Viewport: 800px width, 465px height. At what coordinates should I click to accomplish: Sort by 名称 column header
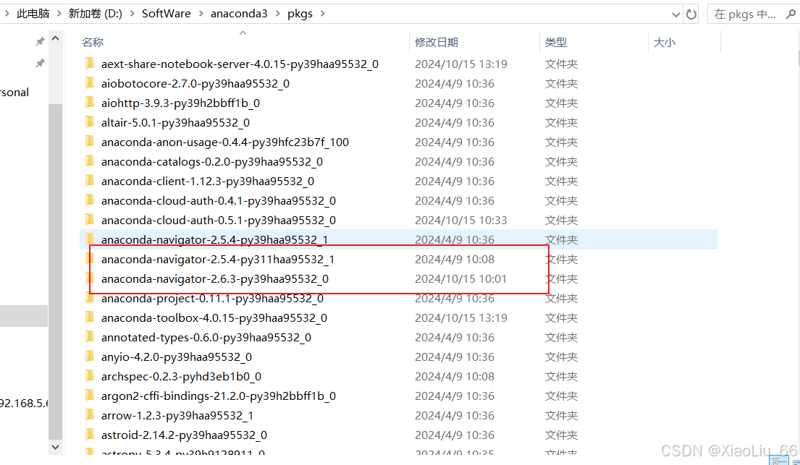93,43
